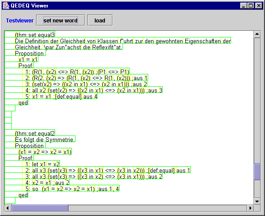265x216 pixels.
Task: Click the "(thm:set:equal2" text line
Action: [35, 133]
